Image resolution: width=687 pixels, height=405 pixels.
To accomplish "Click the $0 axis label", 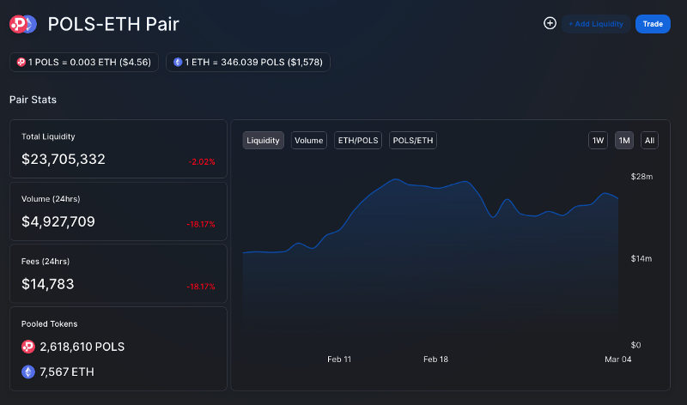I will (635, 345).
